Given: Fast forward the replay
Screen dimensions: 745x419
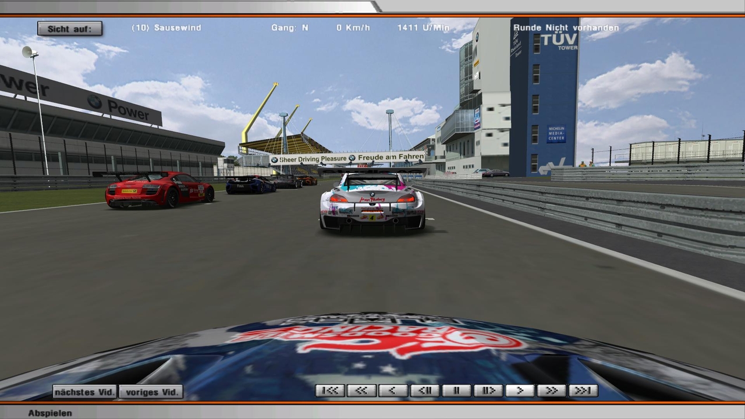Looking at the screenshot, I should (x=551, y=390).
